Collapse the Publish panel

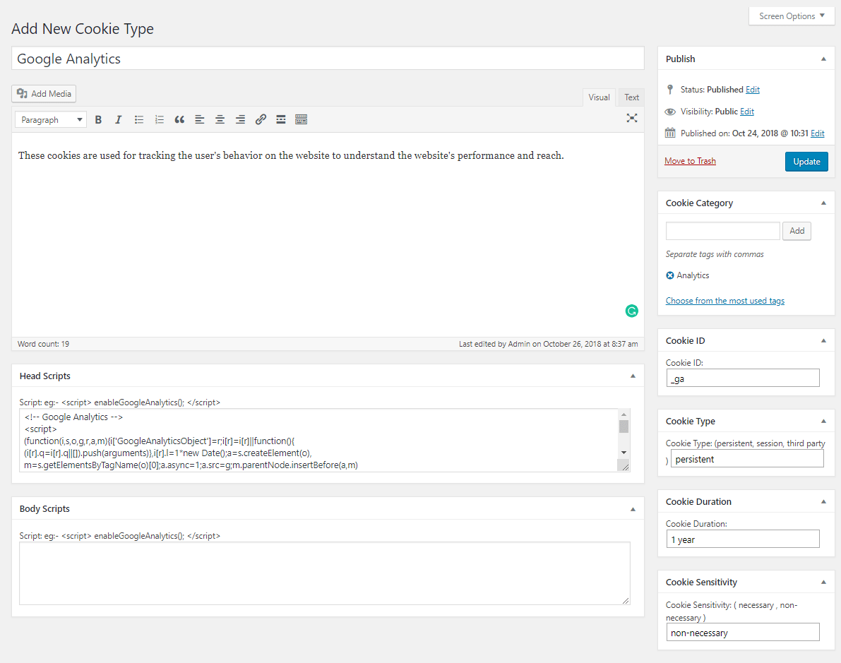point(823,59)
